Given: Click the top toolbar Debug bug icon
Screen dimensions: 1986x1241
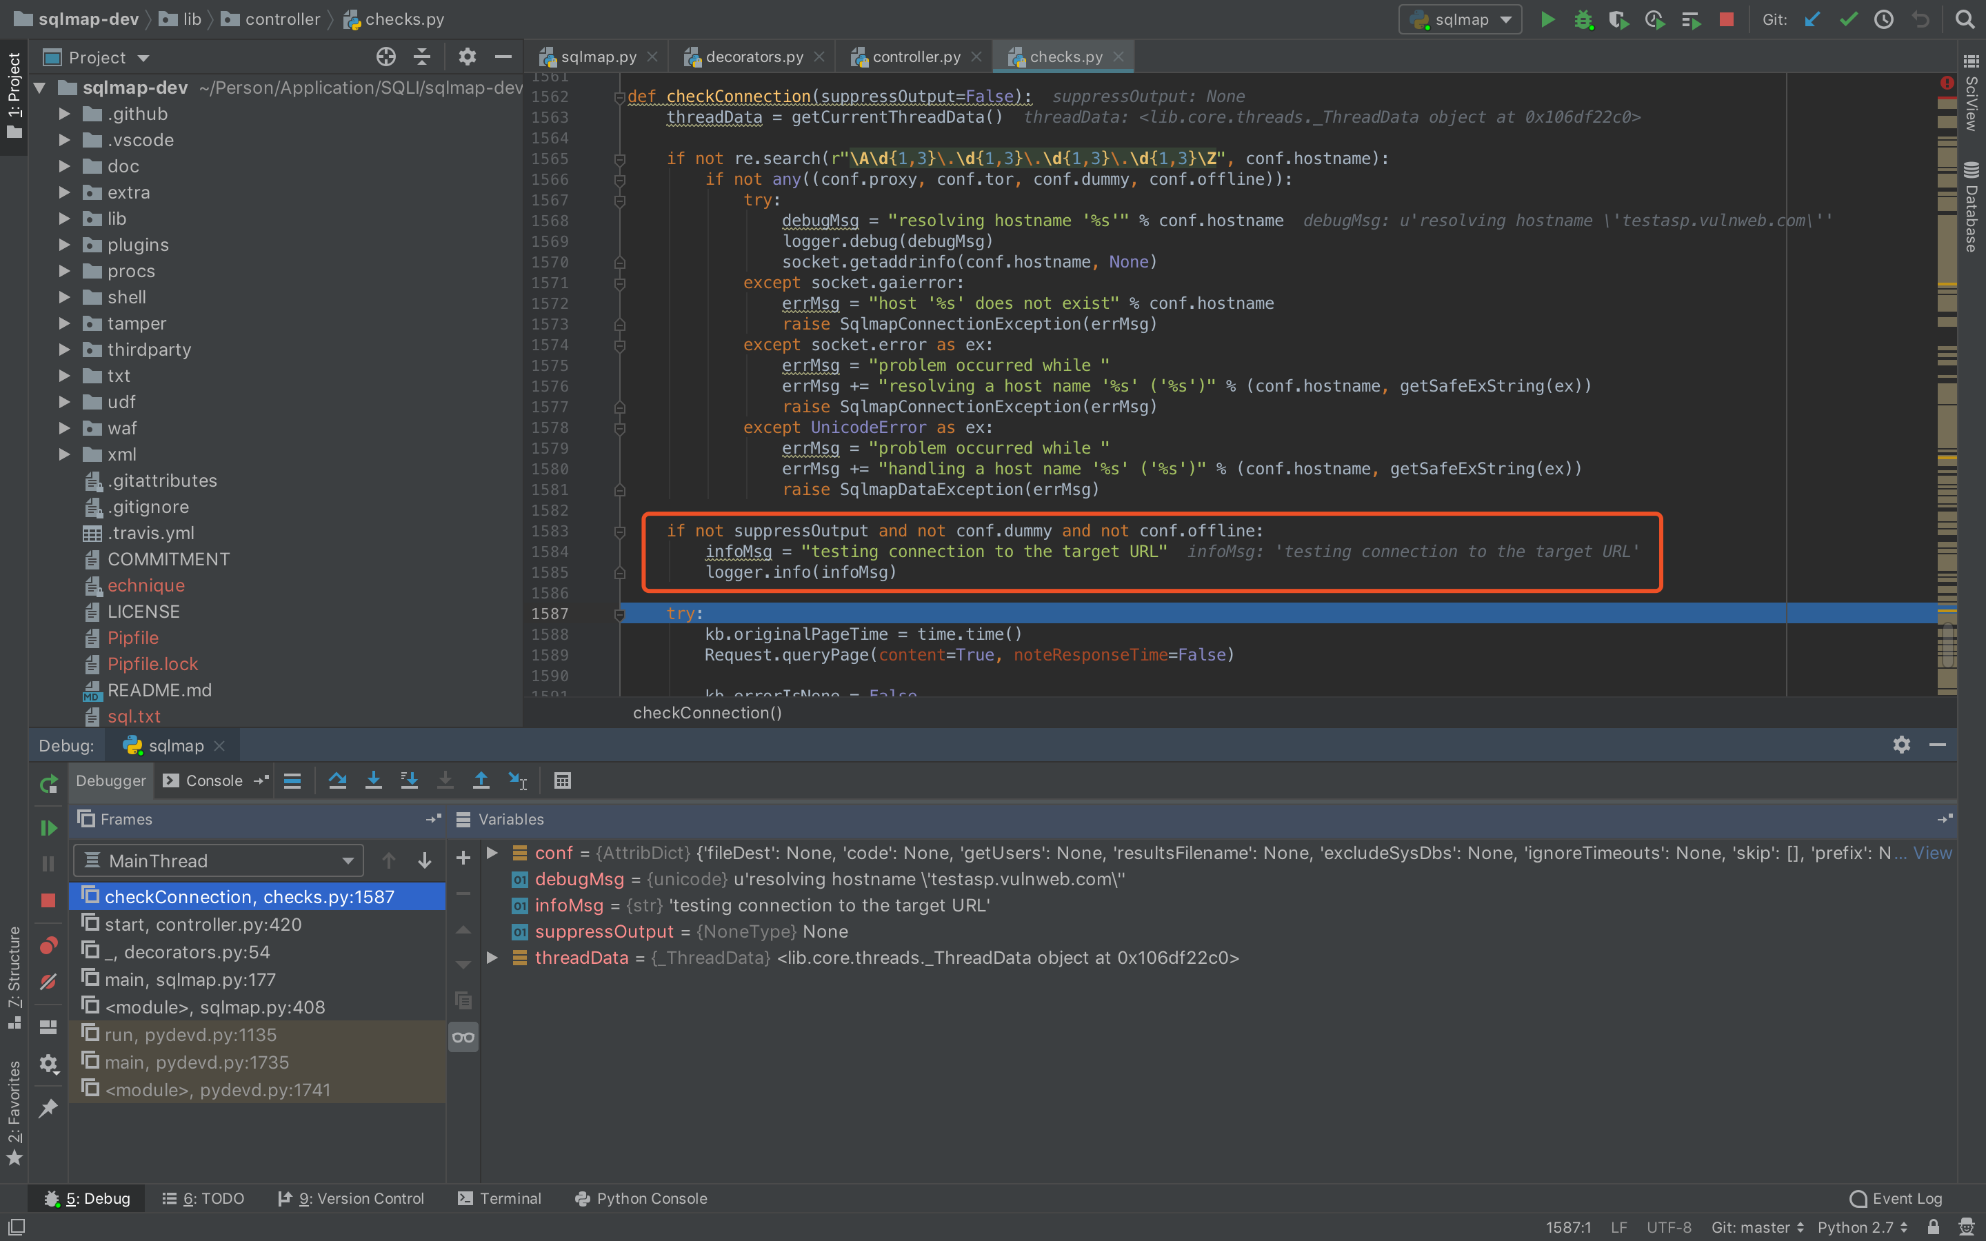Looking at the screenshot, I should pos(1583,20).
